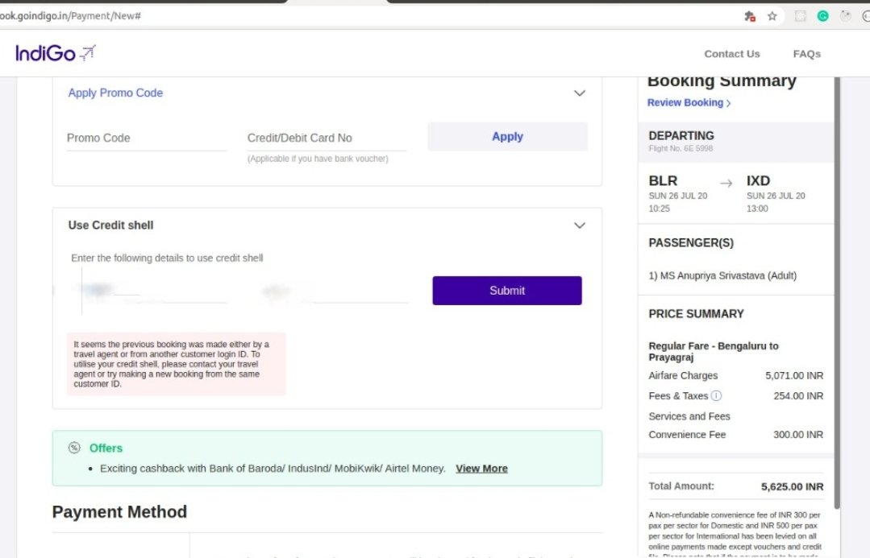
Task: Click the Total Amount 5,625.00 INR value
Action: tap(792, 486)
